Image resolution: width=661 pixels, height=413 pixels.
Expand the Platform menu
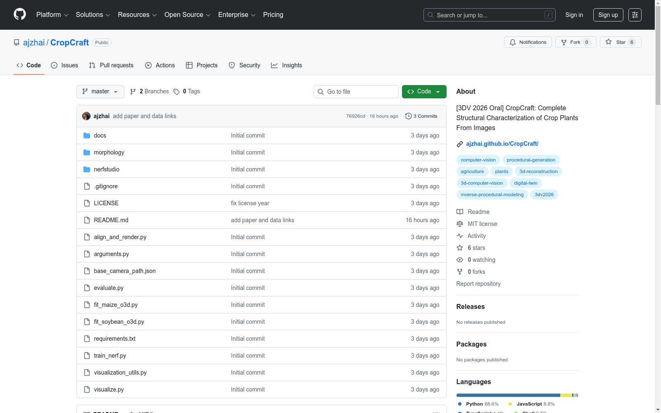(52, 15)
